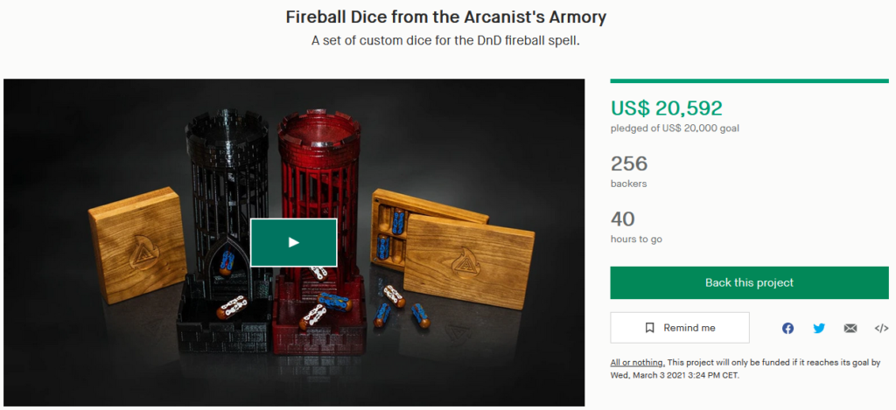Click the open wooden dice box on right
The width and height of the screenshot is (896, 410).
click(x=452, y=248)
